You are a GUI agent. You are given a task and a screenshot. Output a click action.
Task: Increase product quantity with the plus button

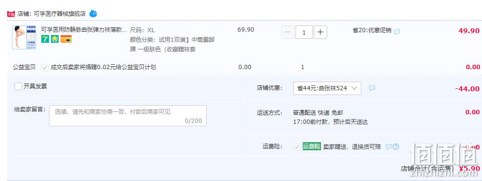point(321,32)
